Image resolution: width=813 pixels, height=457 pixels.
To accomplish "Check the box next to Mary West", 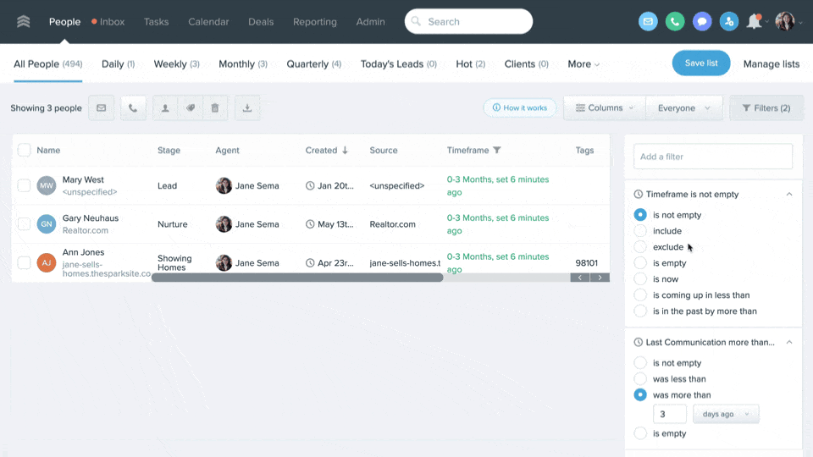I will point(24,185).
